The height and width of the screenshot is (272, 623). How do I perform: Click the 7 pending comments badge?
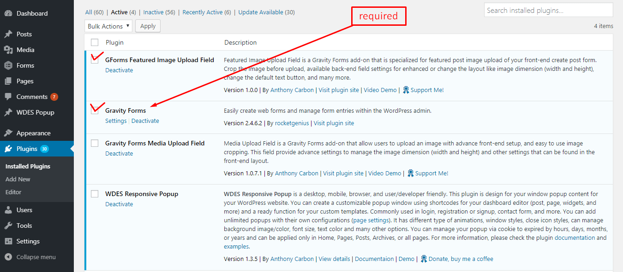[54, 97]
